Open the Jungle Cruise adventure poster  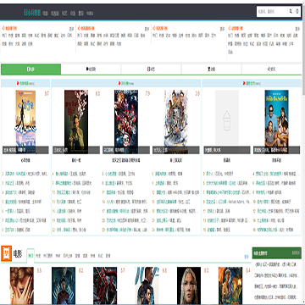[x=230, y=286]
